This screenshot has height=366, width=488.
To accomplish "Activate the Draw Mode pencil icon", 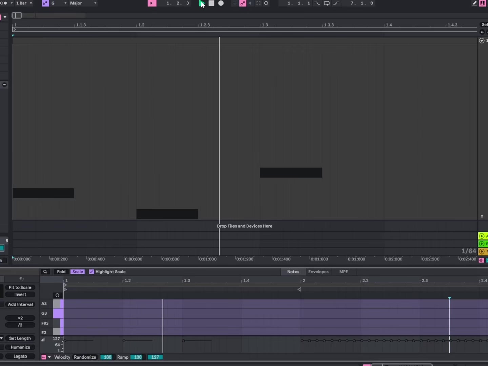I will (x=475, y=3).
